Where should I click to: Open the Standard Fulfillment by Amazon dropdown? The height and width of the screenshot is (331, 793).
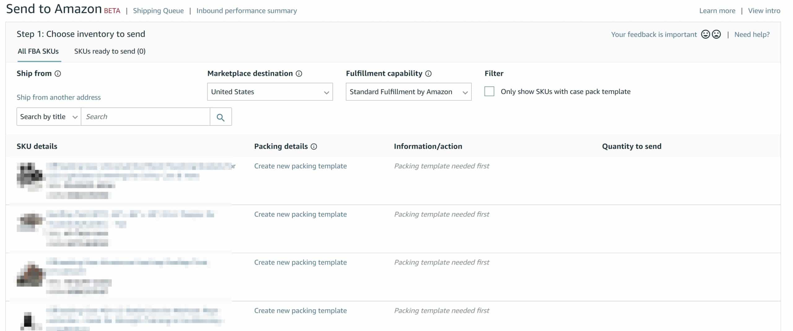coord(409,92)
